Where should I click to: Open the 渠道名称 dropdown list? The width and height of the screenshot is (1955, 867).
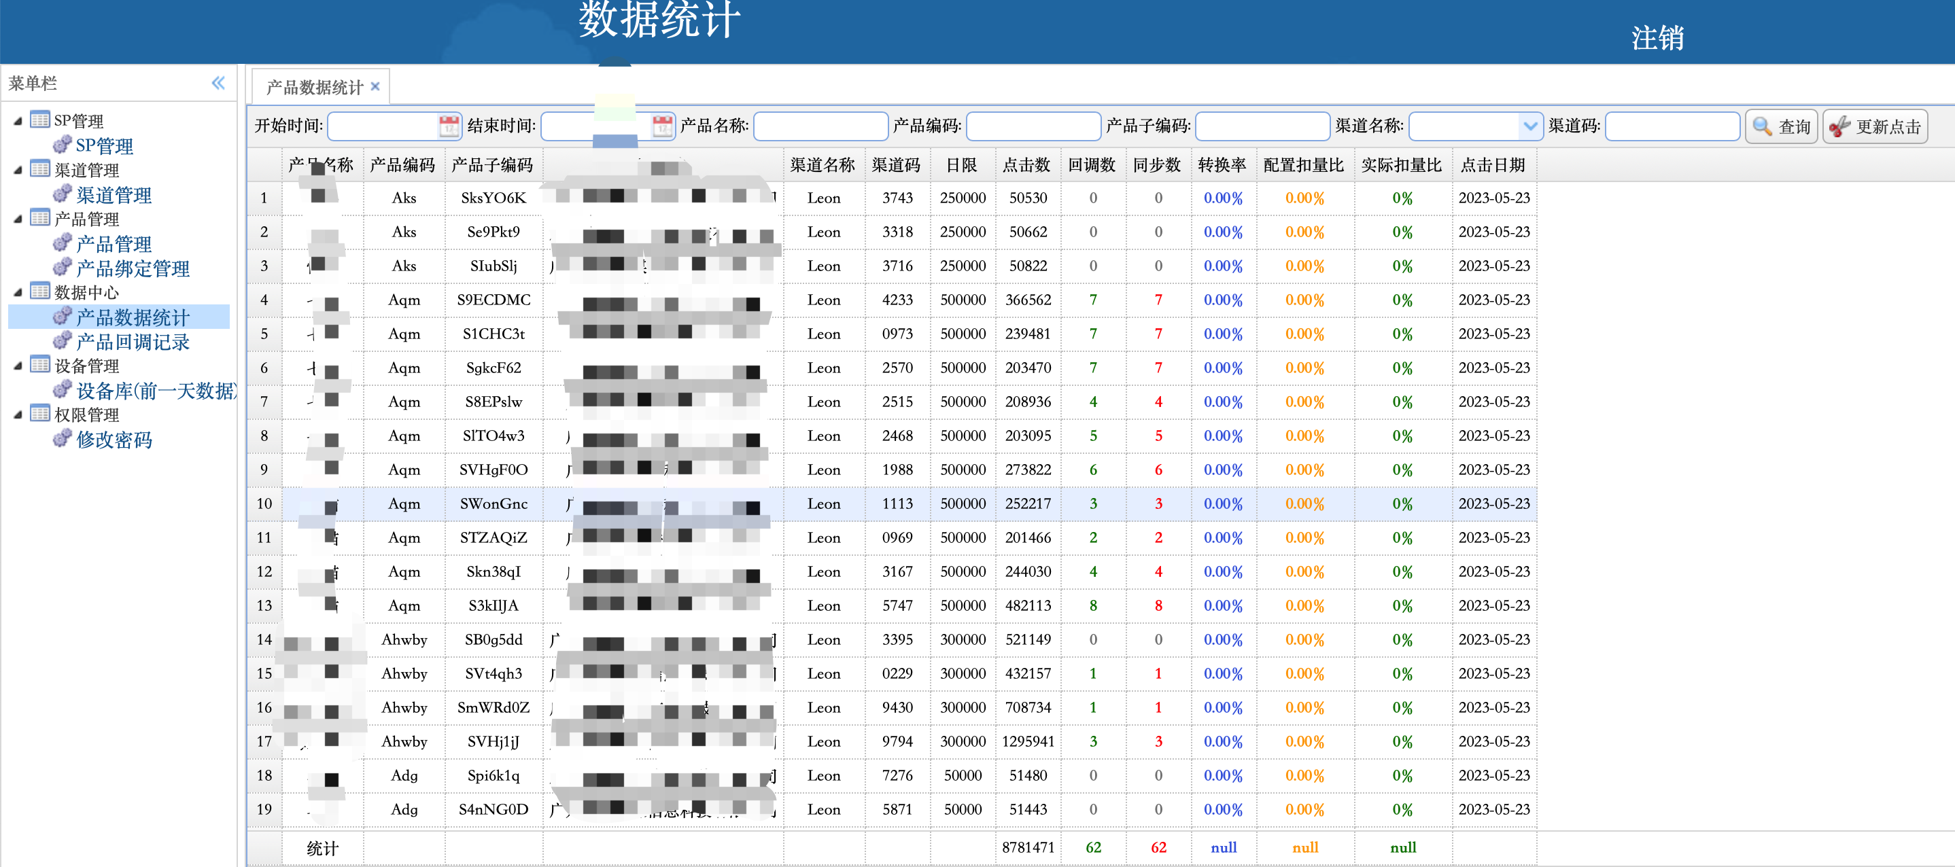(1529, 126)
